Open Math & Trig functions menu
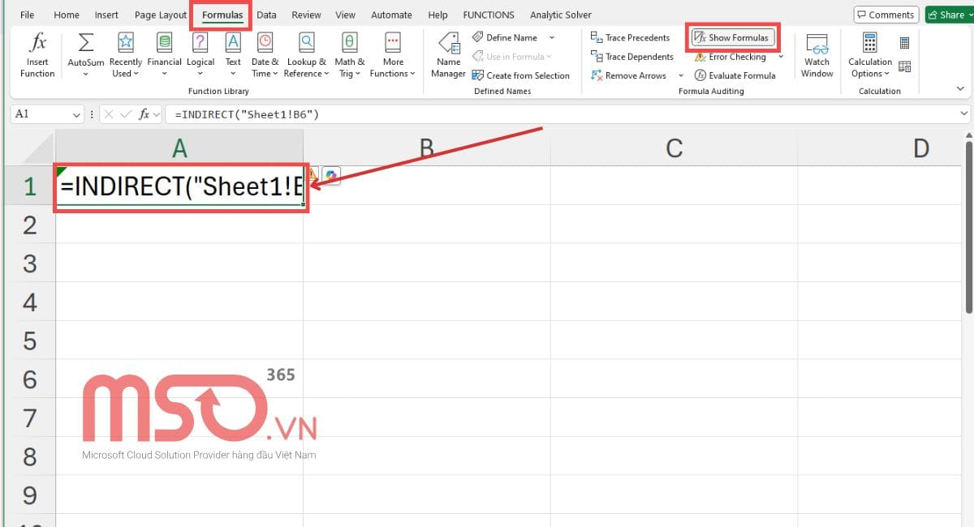 coord(349,55)
